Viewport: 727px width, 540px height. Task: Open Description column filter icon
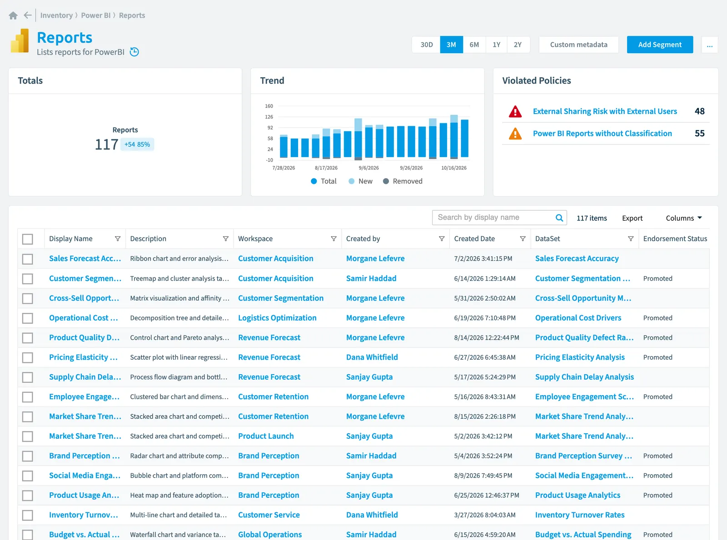(x=226, y=239)
